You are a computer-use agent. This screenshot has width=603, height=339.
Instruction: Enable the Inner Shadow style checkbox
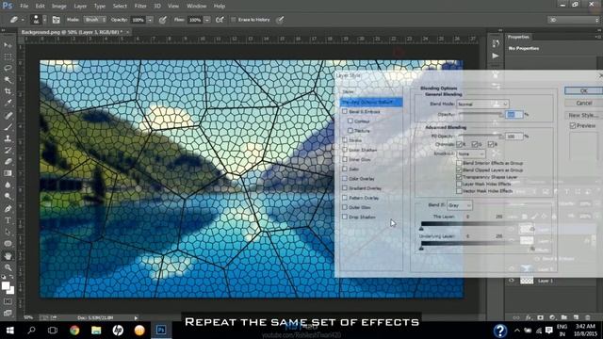coord(345,150)
